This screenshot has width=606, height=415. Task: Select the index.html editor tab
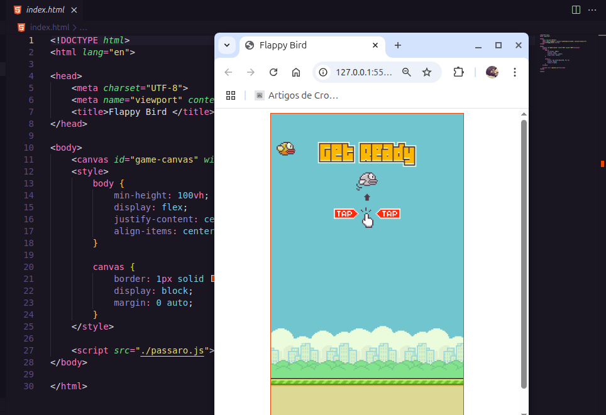click(x=45, y=10)
